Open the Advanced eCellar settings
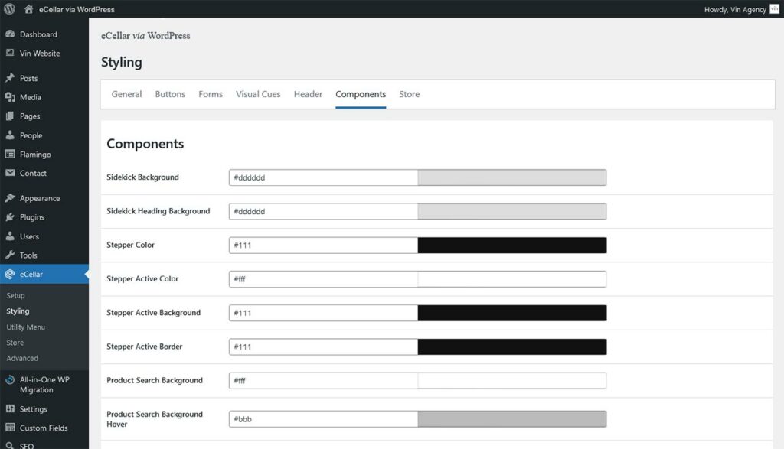Viewport: 784px width, 449px height. click(x=22, y=358)
